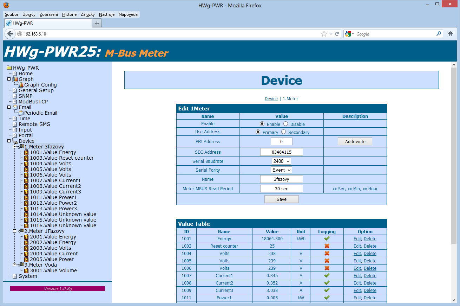Click logging cross for Reset counter row
This screenshot has width=460, height=306.
click(x=327, y=246)
